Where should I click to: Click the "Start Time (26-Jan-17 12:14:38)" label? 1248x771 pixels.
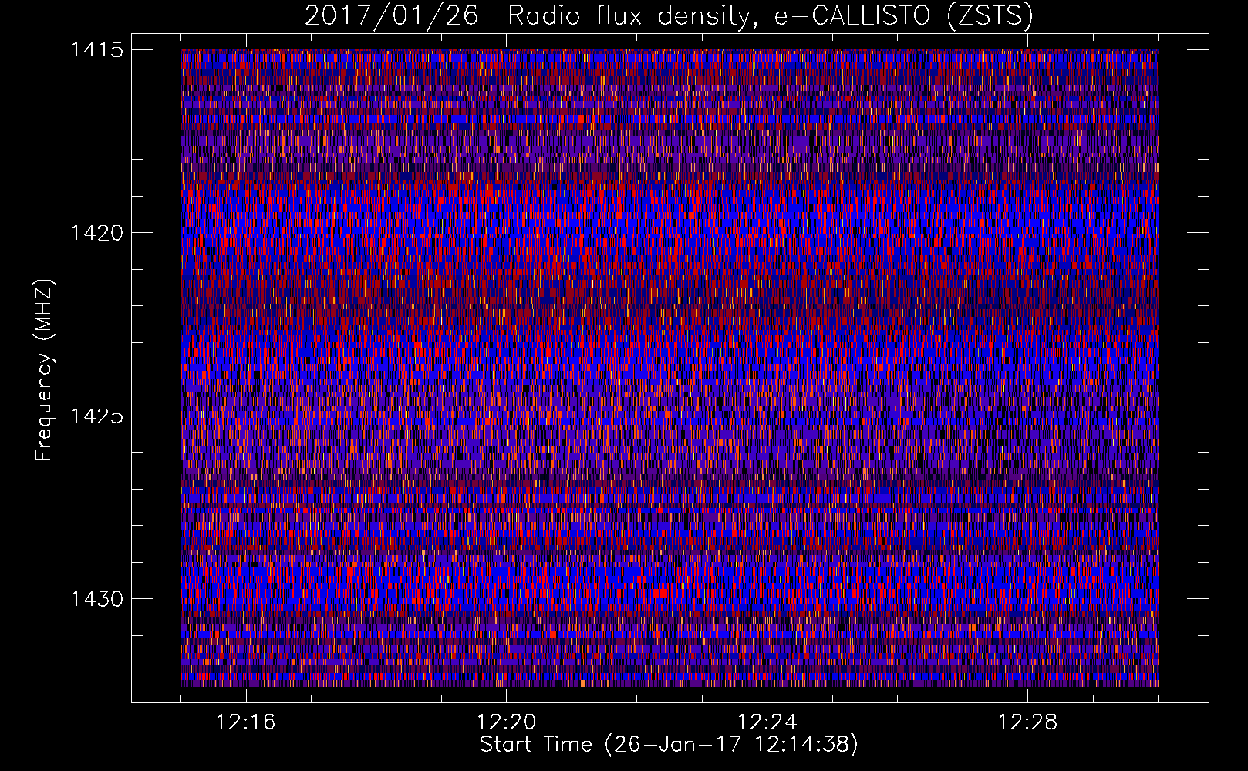click(669, 745)
